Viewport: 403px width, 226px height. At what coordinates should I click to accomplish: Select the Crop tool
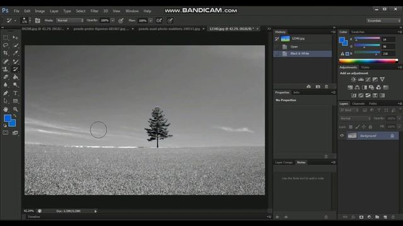coord(6,53)
